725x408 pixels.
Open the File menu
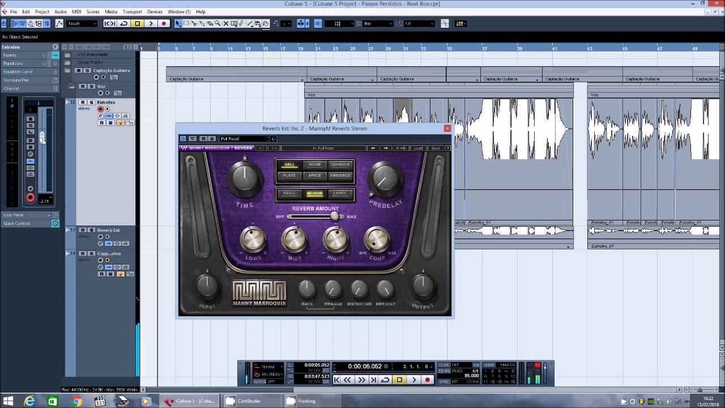[13, 11]
